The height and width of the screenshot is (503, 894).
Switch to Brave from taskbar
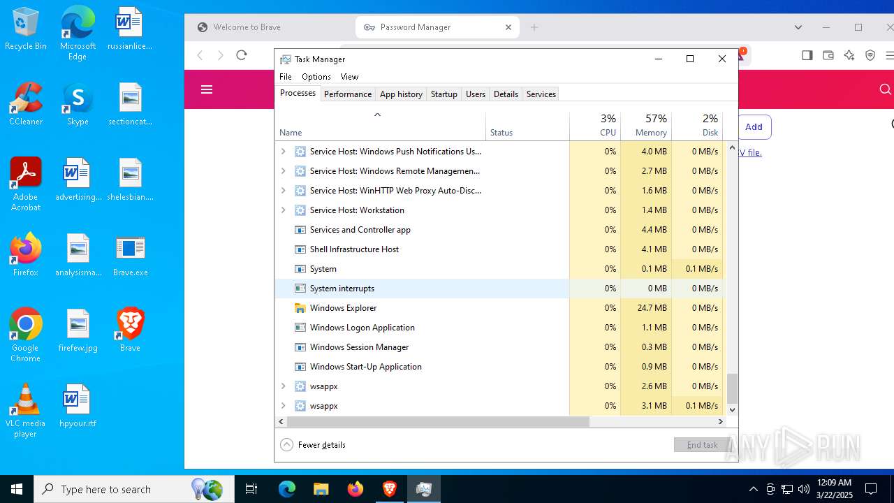coord(390,489)
